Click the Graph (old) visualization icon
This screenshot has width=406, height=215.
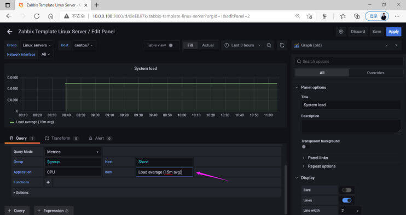pos(297,45)
